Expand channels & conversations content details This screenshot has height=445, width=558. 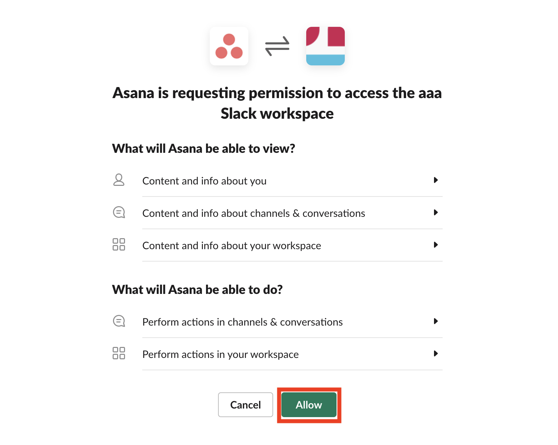[x=436, y=213]
